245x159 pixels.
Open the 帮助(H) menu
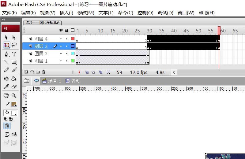click(206, 13)
